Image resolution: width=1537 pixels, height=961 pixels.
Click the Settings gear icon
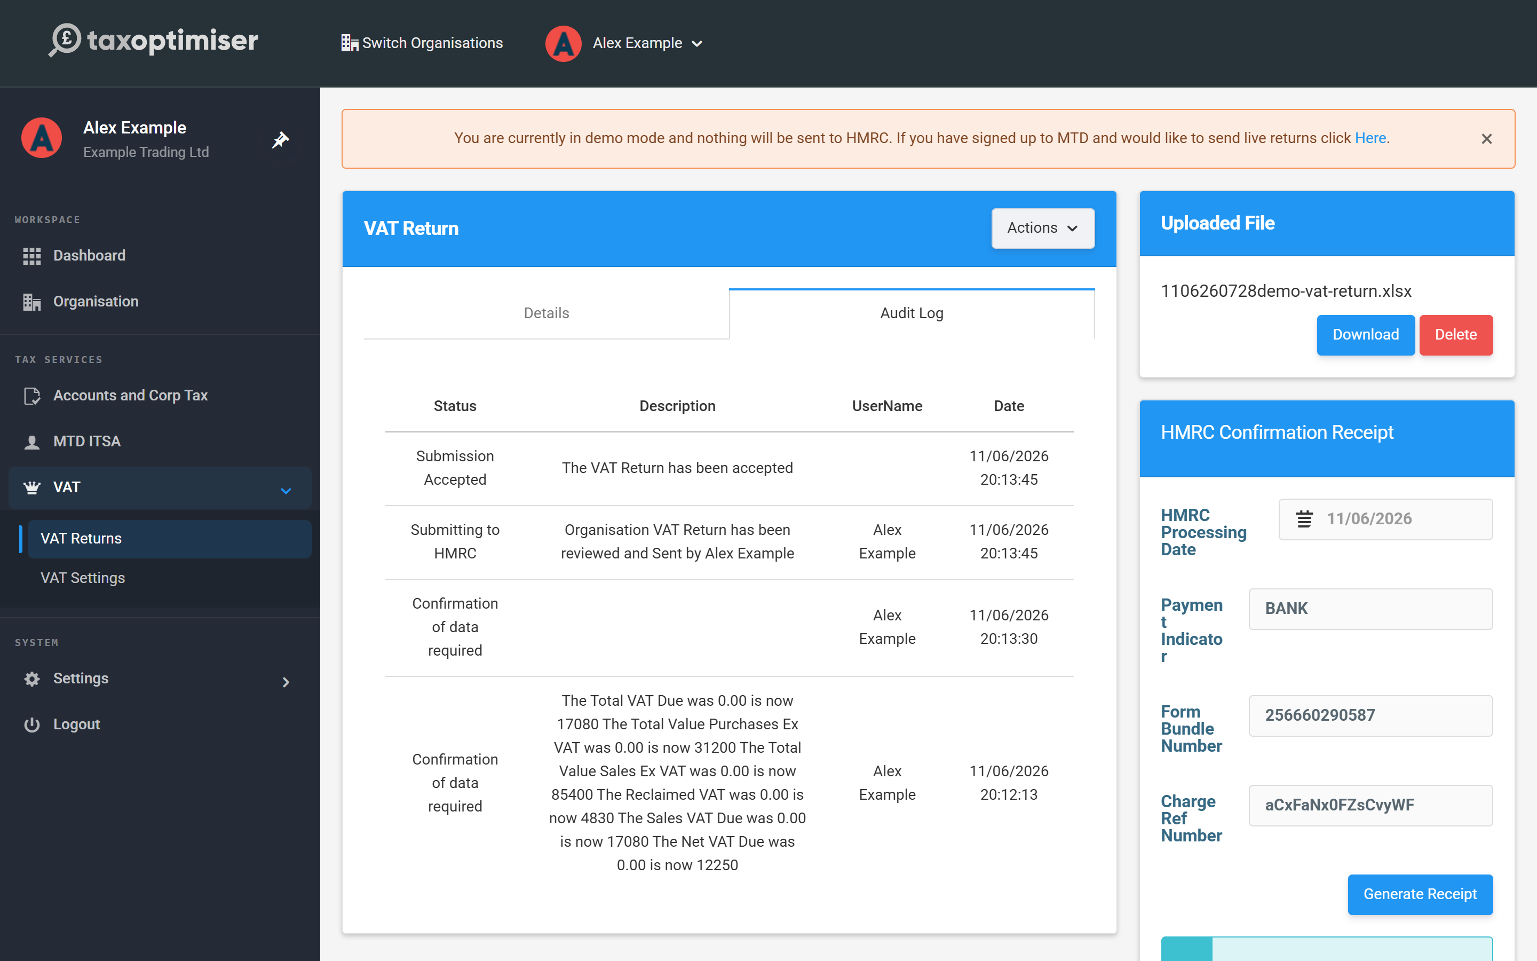pyautogui.click(x=32, y=679)
